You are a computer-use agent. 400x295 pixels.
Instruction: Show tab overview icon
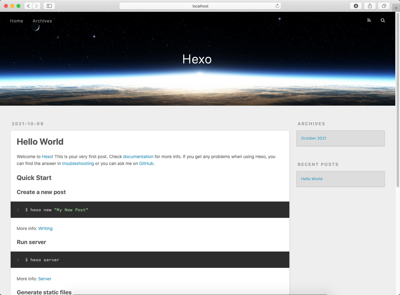coord(384,6)
